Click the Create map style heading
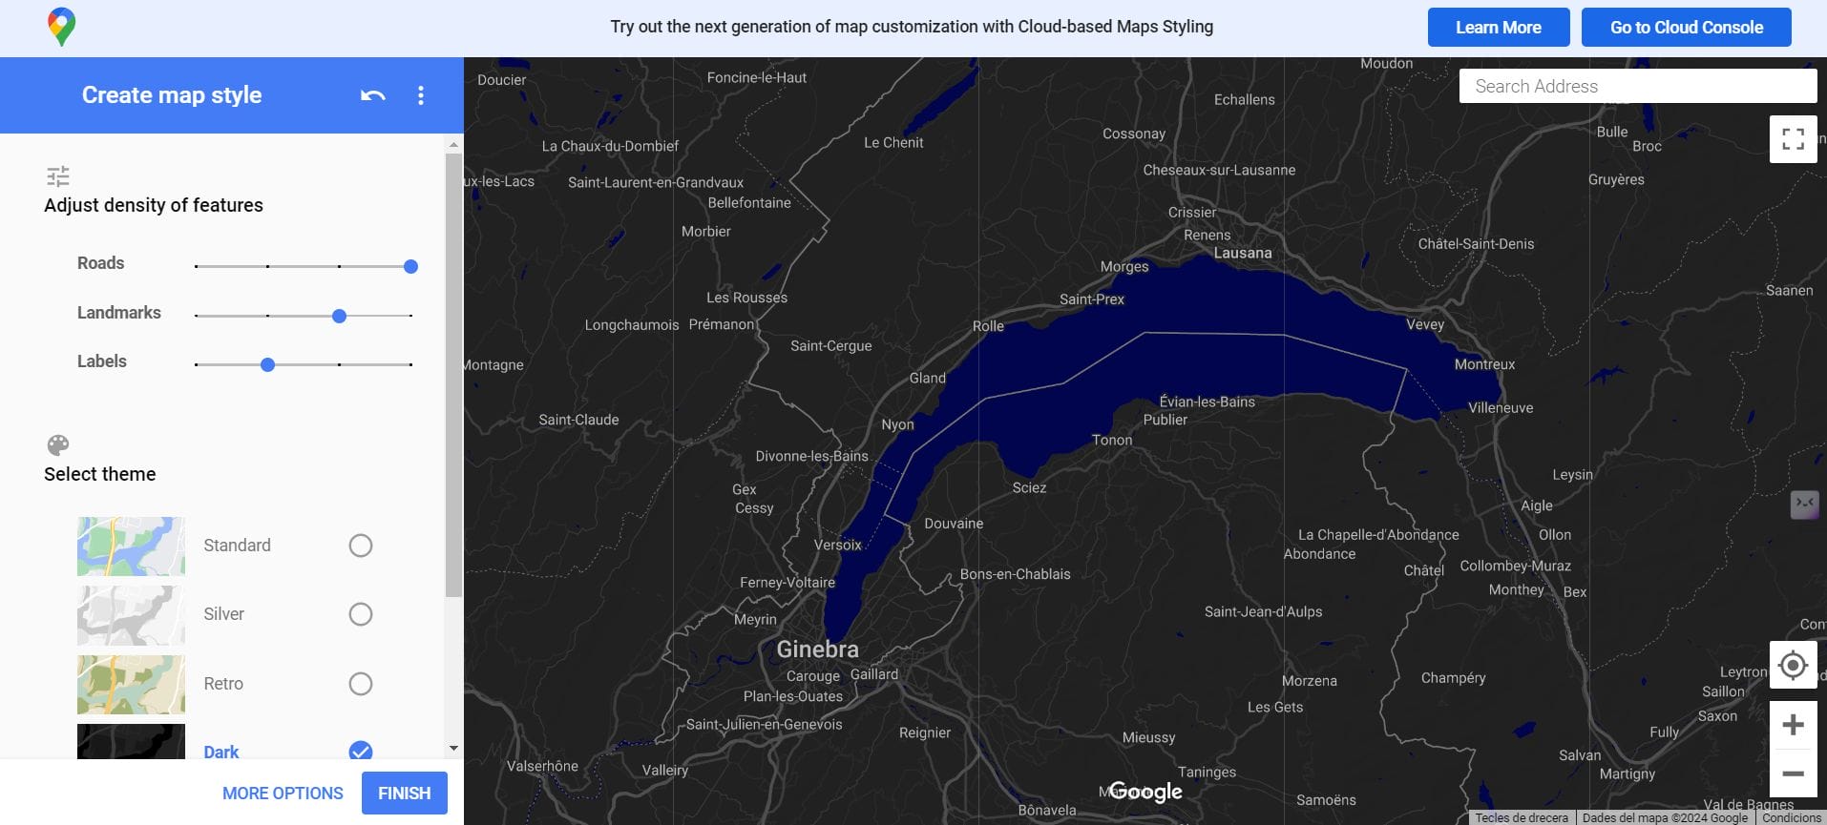1827x825 pixels. [172, 94]
